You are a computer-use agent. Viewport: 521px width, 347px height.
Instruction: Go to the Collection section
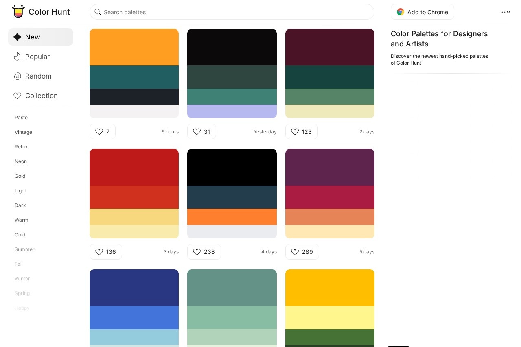[x=41, y=96]
